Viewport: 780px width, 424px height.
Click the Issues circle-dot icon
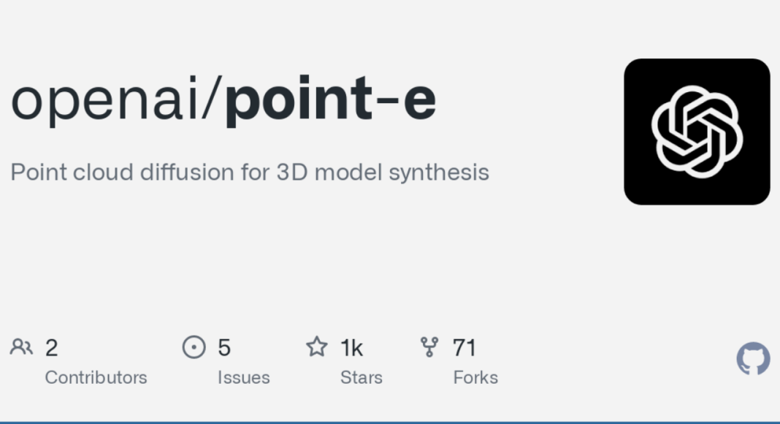click(194, 347)
